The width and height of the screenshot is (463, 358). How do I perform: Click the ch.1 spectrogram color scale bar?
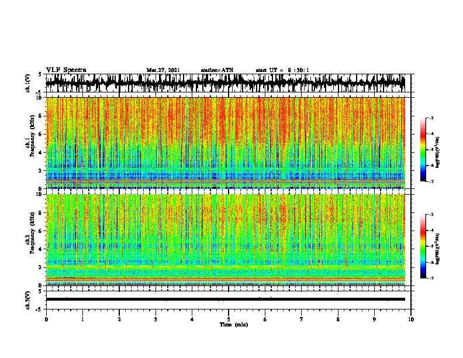(423, 150)
